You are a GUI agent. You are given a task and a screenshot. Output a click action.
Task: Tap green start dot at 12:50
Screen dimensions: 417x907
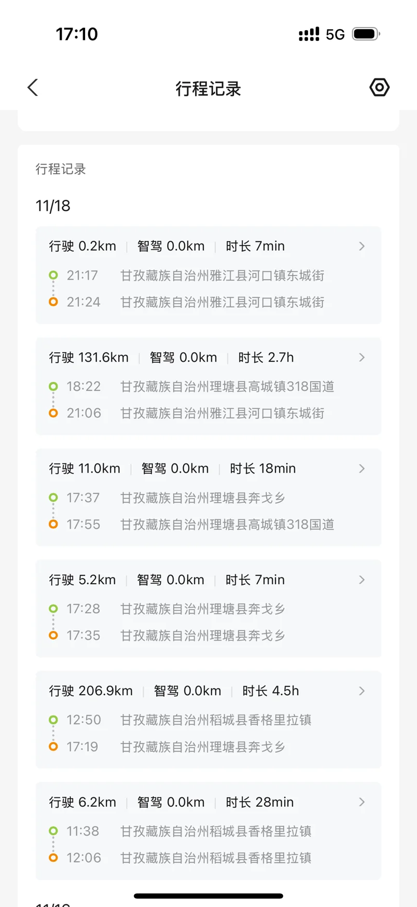point(53,720)
